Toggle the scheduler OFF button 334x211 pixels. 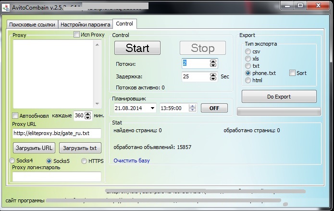pyautogui.click(x=214, y=108)
